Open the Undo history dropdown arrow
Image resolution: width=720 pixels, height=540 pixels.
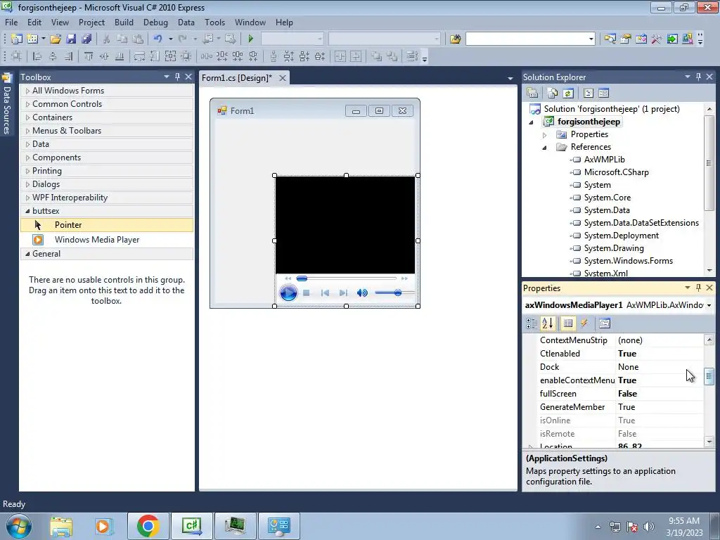[170, 39]
